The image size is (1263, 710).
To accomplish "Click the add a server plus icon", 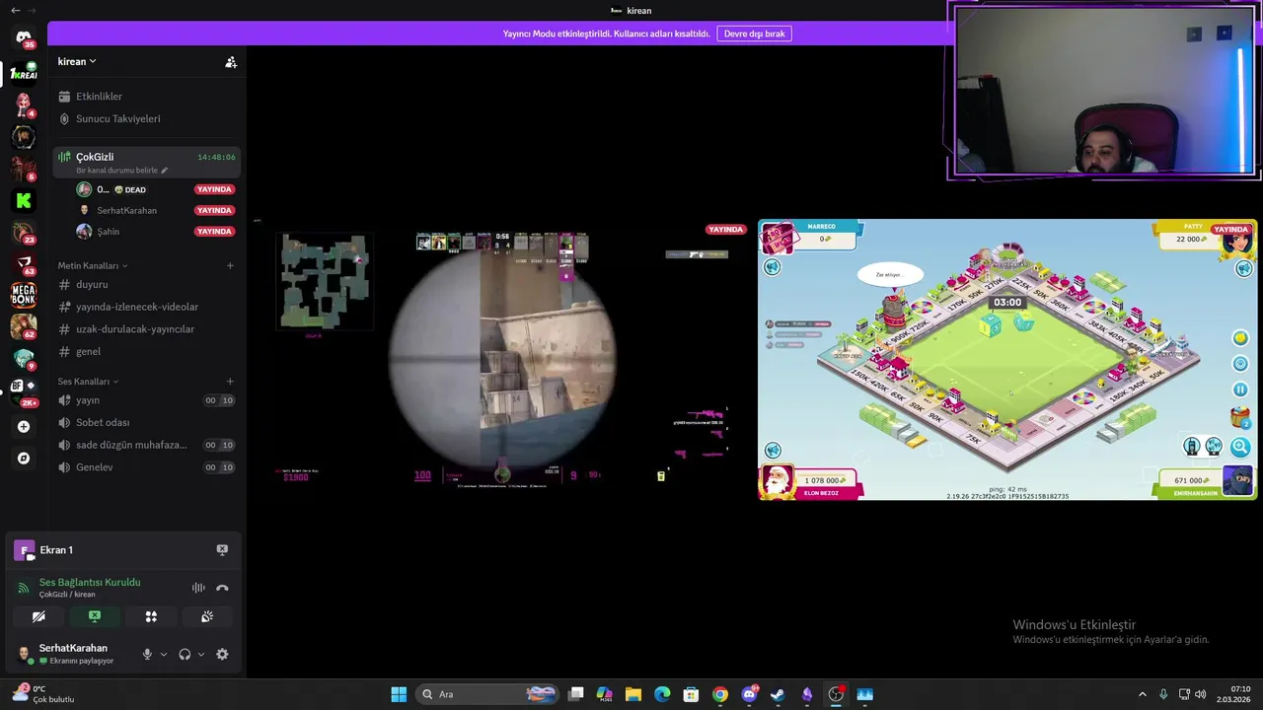I will 24,427.
